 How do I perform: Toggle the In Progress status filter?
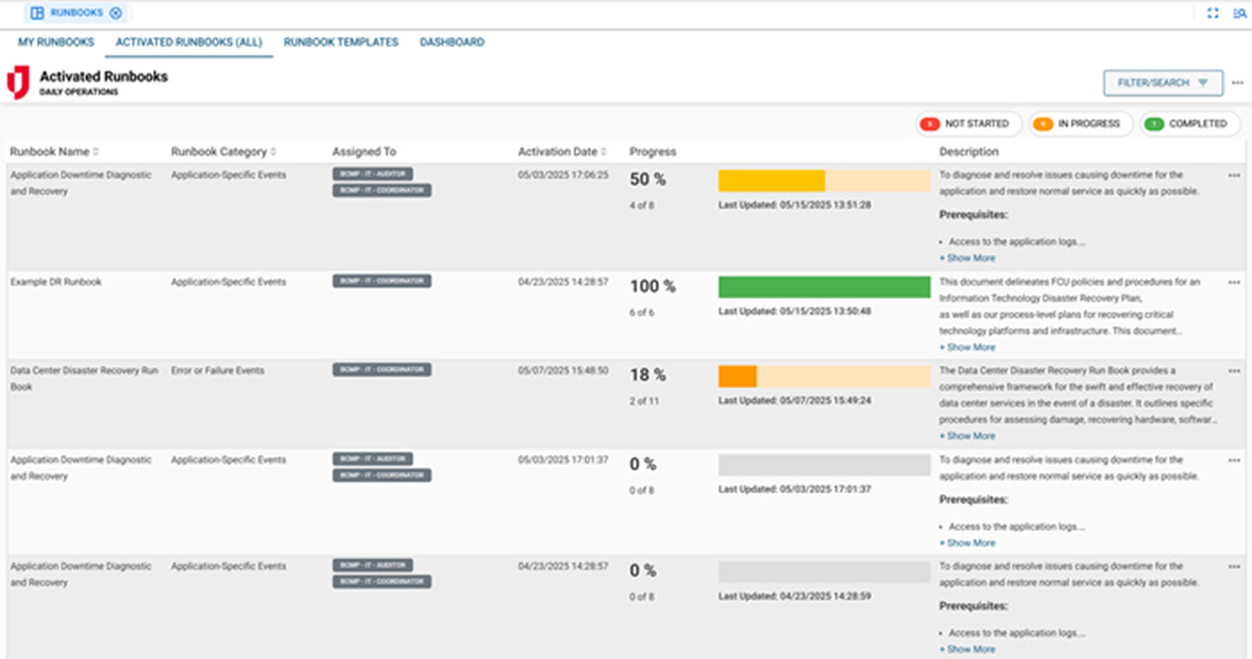(1080, 124)
